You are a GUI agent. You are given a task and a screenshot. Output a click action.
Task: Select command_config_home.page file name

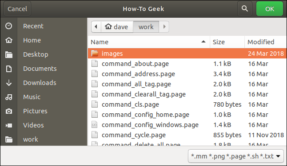[146, 115]
